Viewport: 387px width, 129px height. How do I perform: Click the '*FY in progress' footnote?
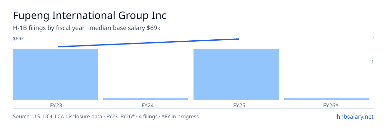point(181,116)
